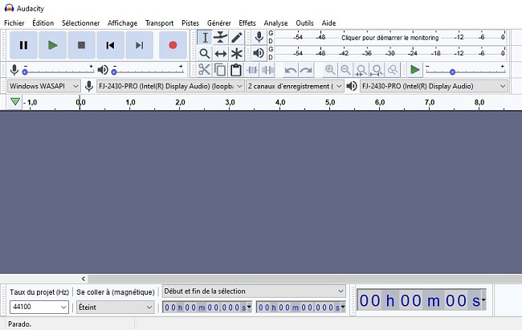522x330 pixels.
Task: Open 'Début et fin de la sélection' dropdown
Action: click(x=254, y=291)
